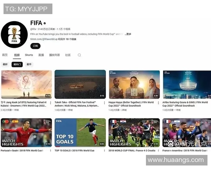This screenshot has width=211, height=169.
Task: Open France v Argentina 2018 video title
Action: pos(185,150)
